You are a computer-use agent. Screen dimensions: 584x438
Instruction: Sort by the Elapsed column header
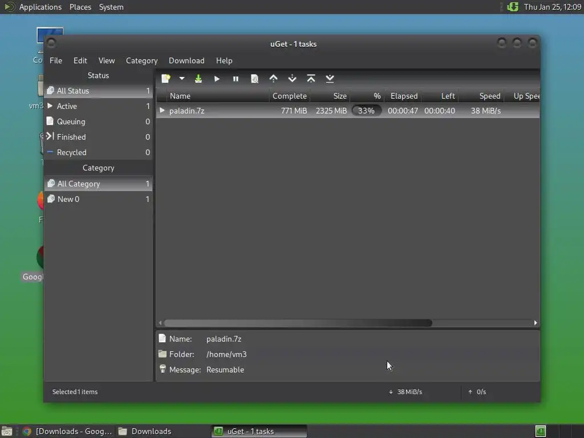click(x=403, y=96)
